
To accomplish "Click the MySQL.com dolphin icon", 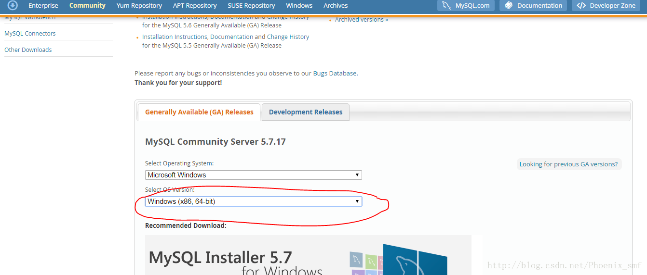I will [446, 6].
